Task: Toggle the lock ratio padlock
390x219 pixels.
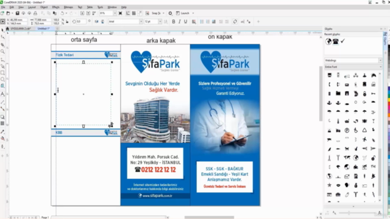Action: point(67,22)
